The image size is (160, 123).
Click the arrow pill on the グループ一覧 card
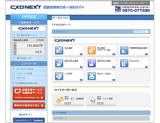coord(114,54)
